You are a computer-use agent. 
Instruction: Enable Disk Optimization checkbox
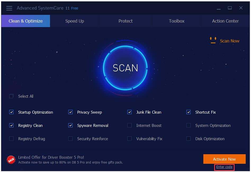pyautogui.click(x=189, y=139)
